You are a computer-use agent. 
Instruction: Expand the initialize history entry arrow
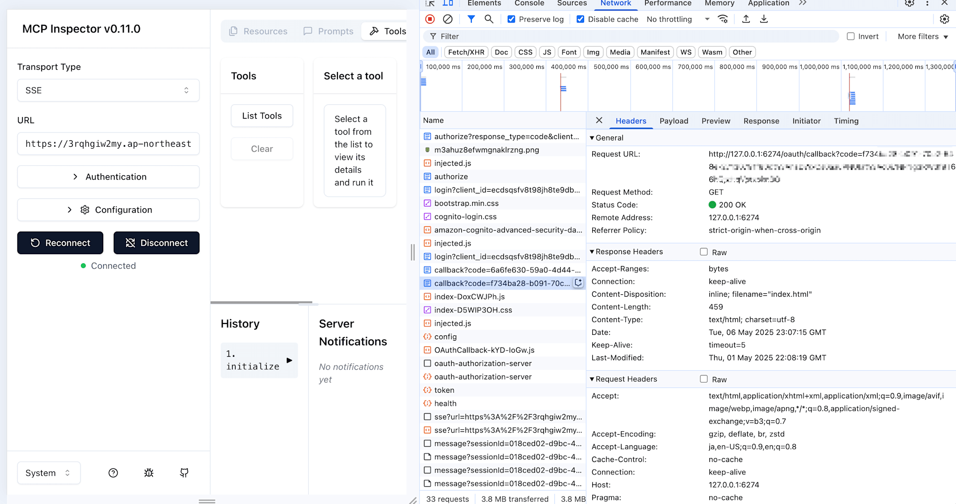[x=289, y=360]
